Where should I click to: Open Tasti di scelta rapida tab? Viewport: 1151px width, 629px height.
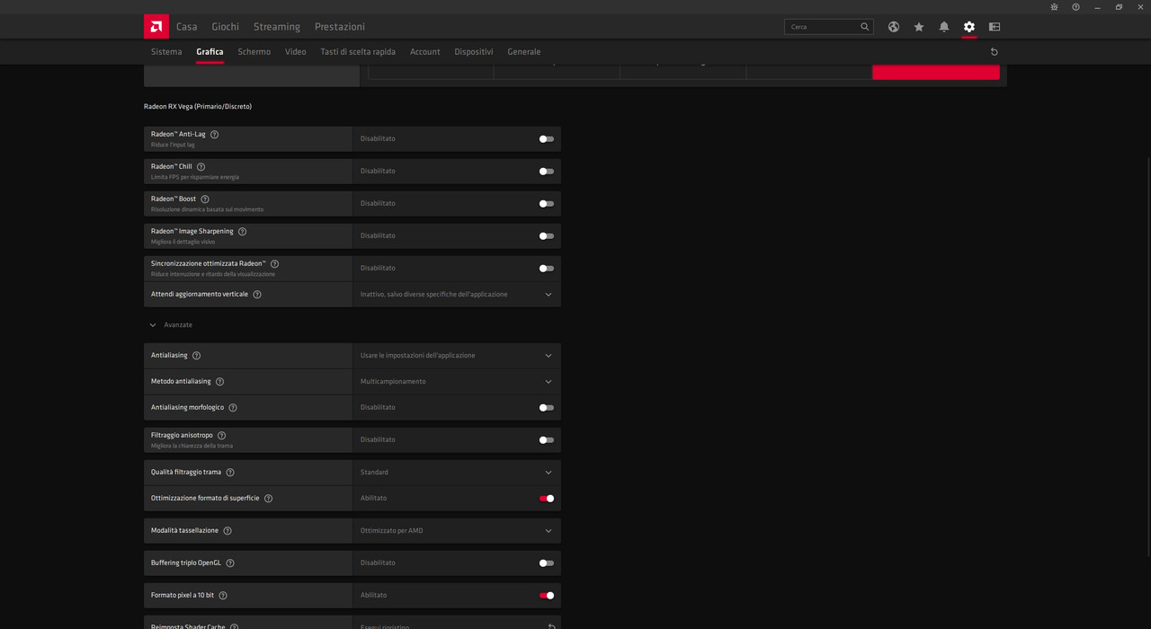(358, 52)
